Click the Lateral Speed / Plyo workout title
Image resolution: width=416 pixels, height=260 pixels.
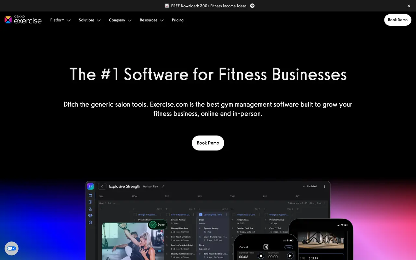pyautogui.click(x=213, y=215)
